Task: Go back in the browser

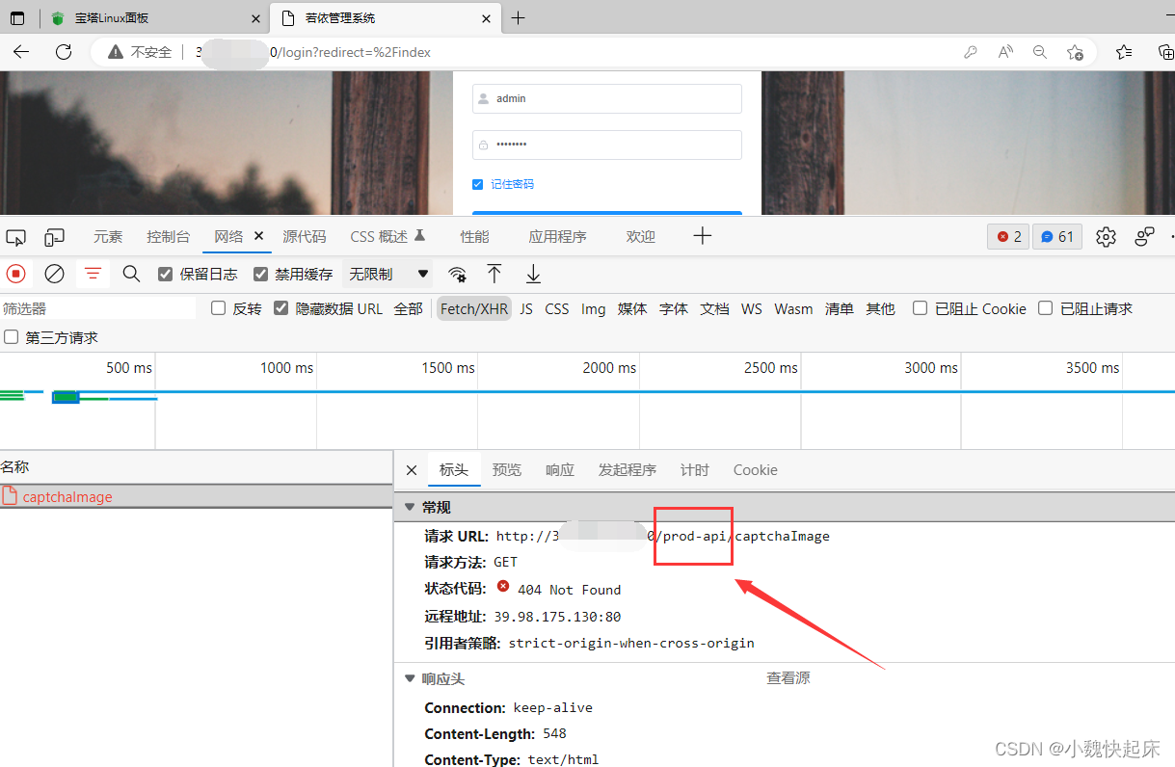Action: (x=21, y=52)
